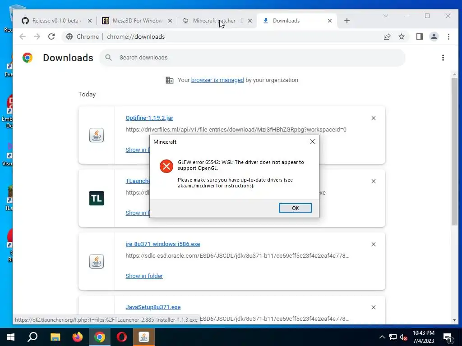The width and height of the screenshot is (462, 346).
Task: Open Firefox from the taskbar
Action: [x=78, y=337]
